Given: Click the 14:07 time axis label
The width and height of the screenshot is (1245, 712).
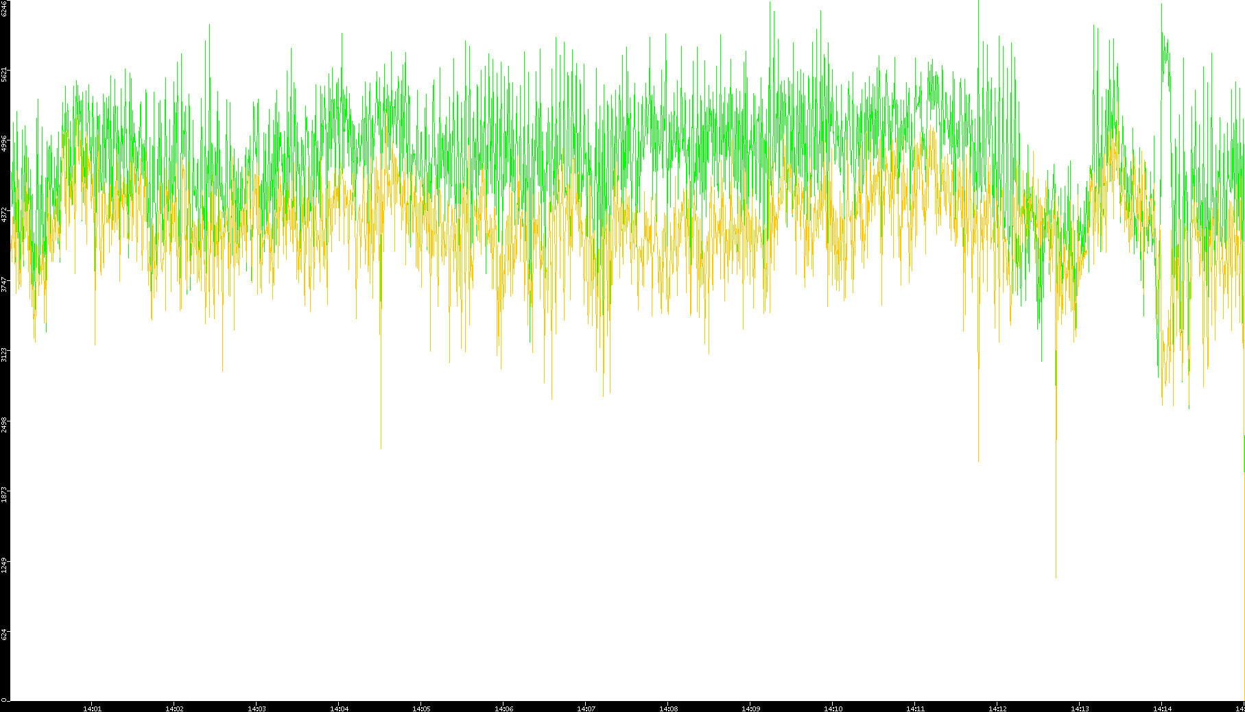Looking at the screenshot, I should pyautogui.click(x=586, y=708).
